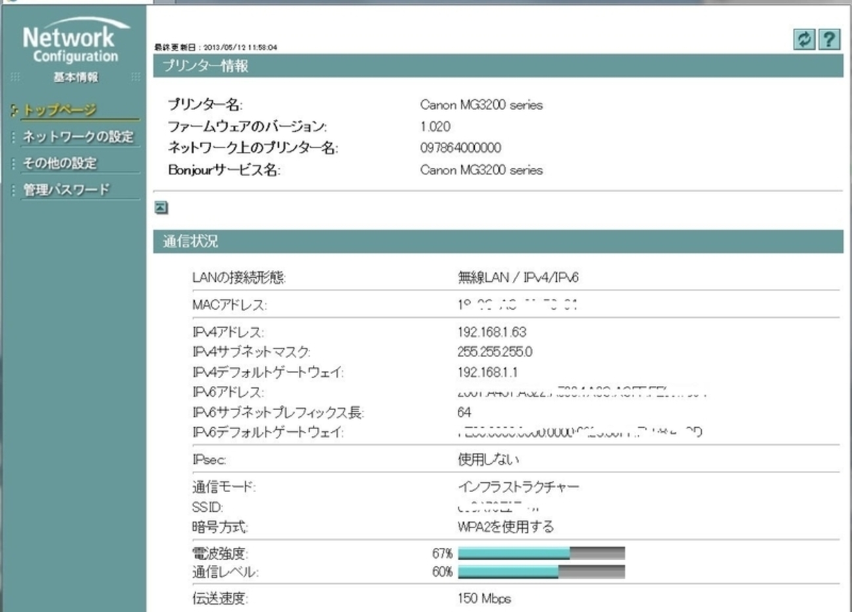Screen dimensions: 852x612
Task: Click the 最終更新日 timestamp text
Action: coord(216,47)
